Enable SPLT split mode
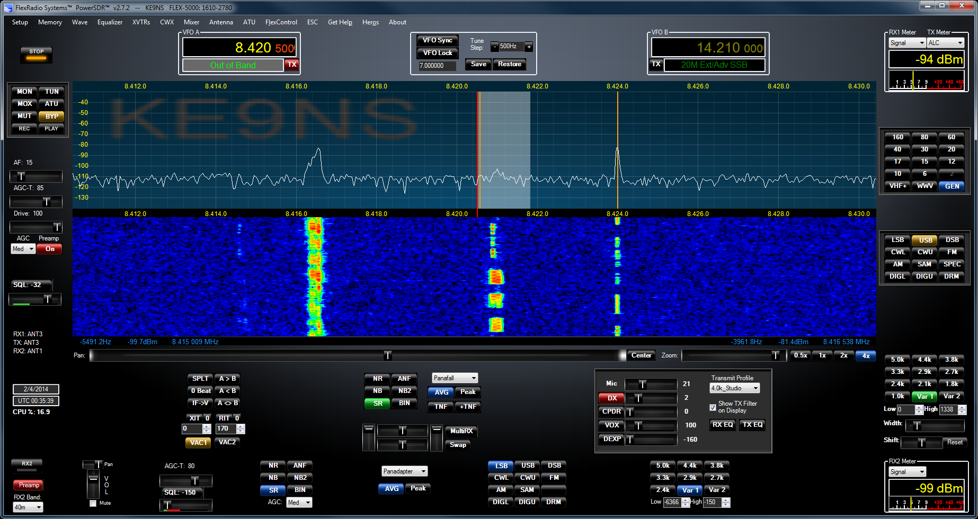Screen dimensions: 978x519 point(200,379)
